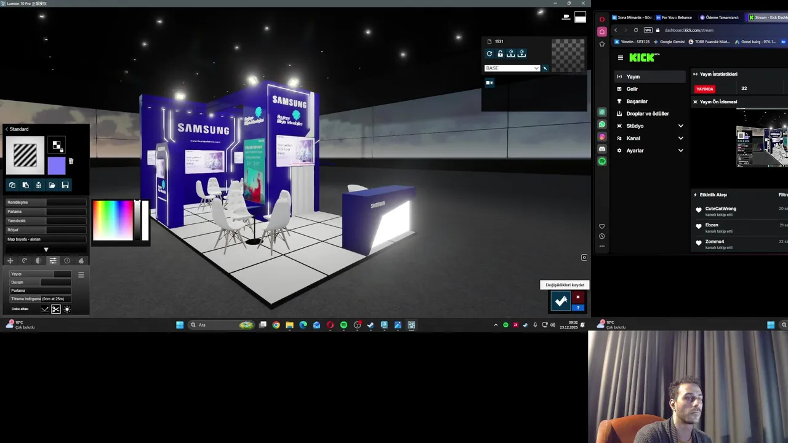788x443 pixels.
Task: Open Google Gemini bookmark
Action: pyautogui.click(x=669, y=42)
